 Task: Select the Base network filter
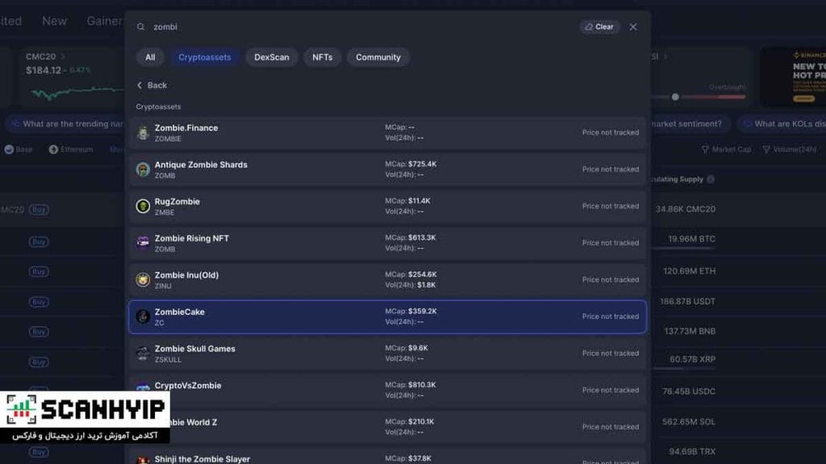[x=19, y=149]
